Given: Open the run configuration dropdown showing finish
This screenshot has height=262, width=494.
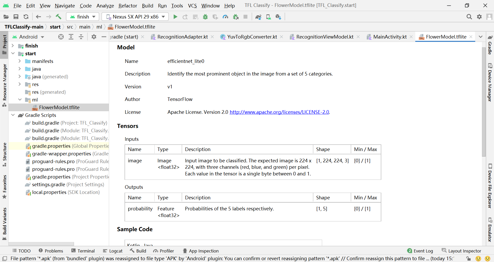Looking at the screenshot, I should point(82,16).
